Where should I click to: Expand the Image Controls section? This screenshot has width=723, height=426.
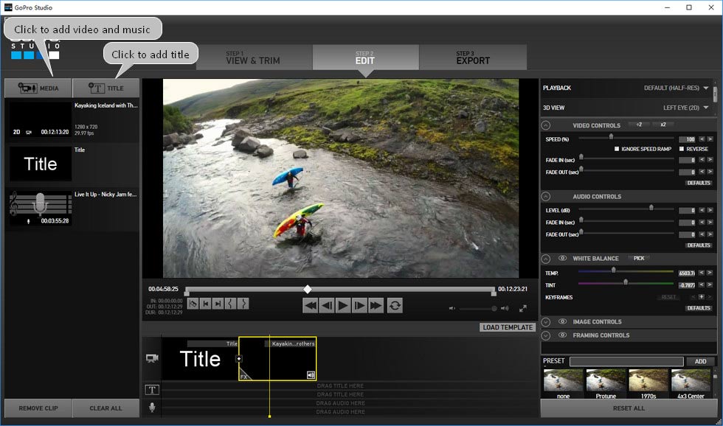coord(546,322)
